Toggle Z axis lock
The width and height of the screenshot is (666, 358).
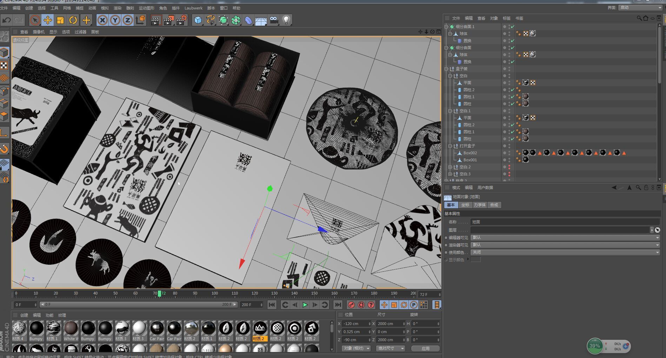coord(127,20)
